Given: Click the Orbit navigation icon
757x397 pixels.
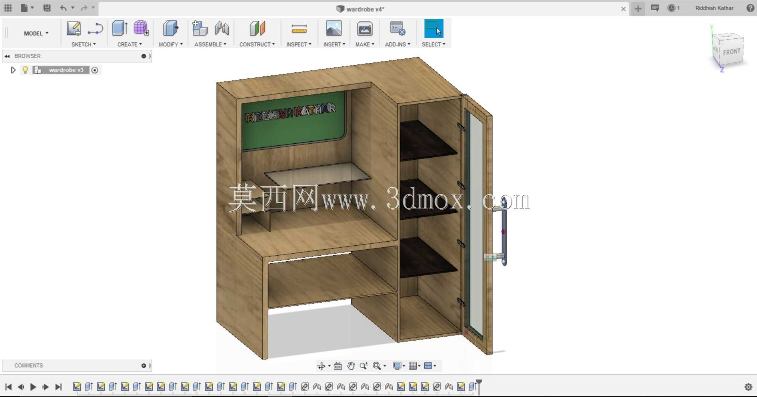Looking at the screenshot, I should [321, 366].
